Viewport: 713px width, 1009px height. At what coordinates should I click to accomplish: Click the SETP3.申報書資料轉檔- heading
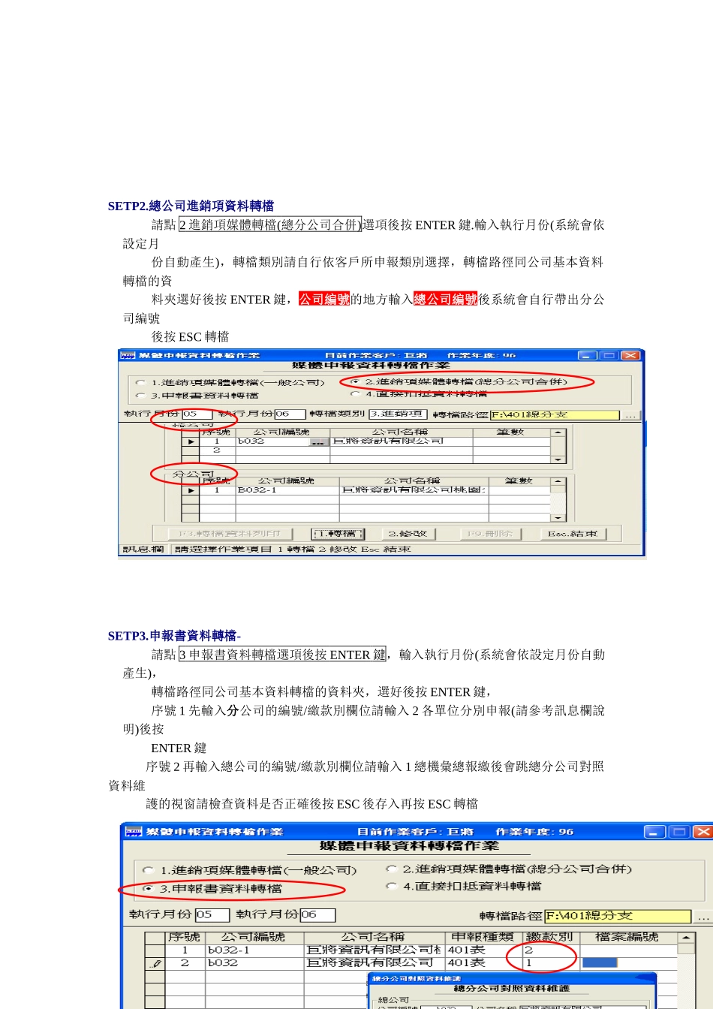(174, 636)
